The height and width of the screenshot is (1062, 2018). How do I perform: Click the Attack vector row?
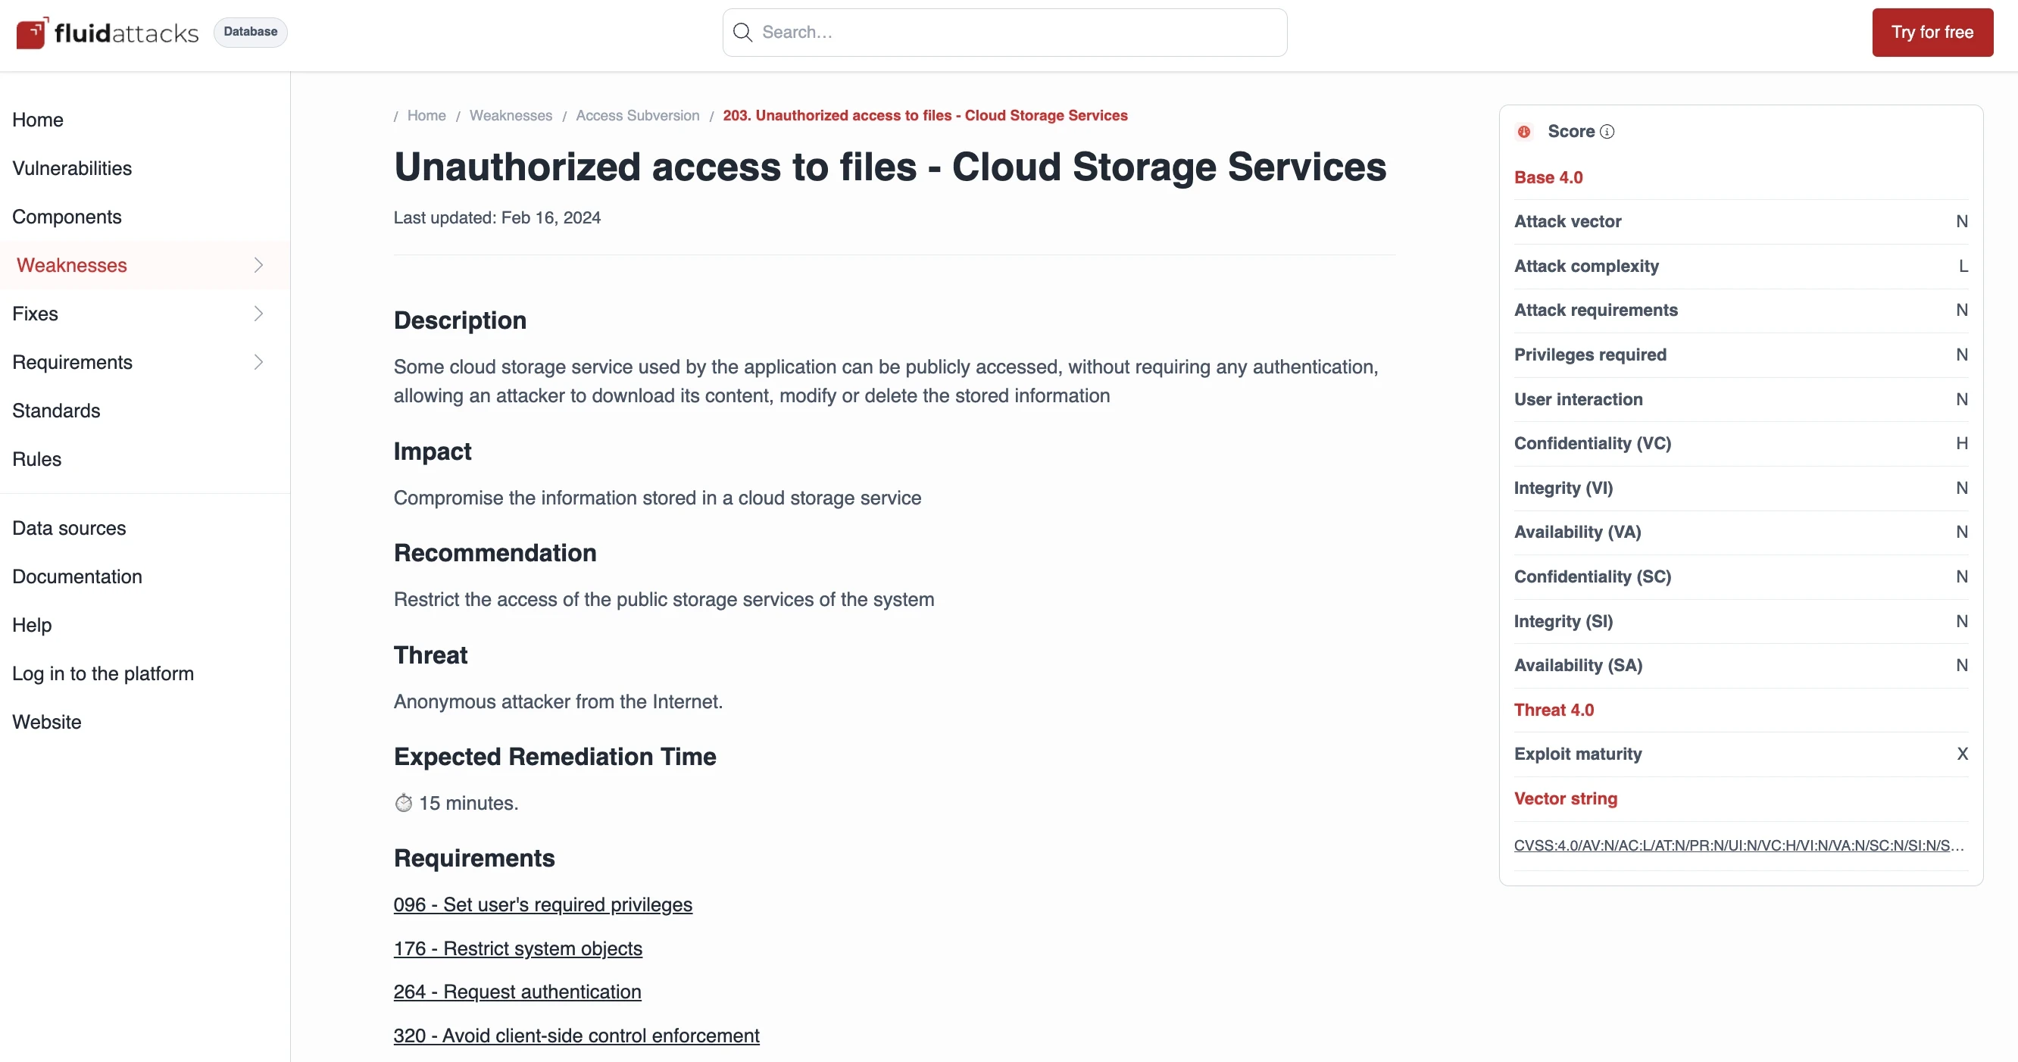(1741, 222)
